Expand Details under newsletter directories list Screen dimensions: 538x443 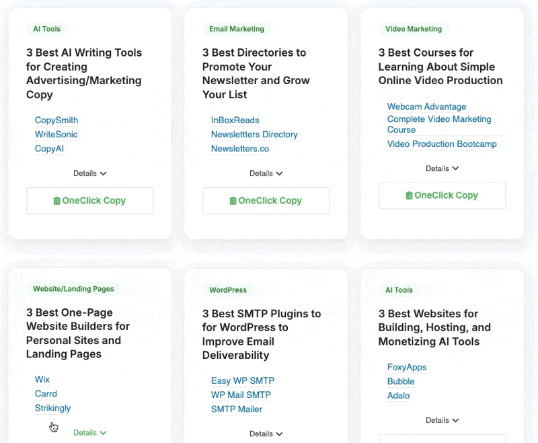pyautogui.click(x=266, y=173)
